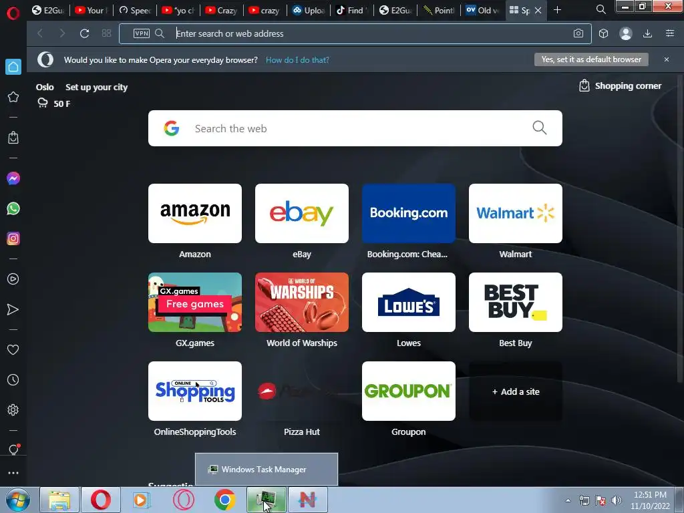The image size is (684, 513).
Task: Toggle the VPN badge in address bar
Action: pos(142,33)
